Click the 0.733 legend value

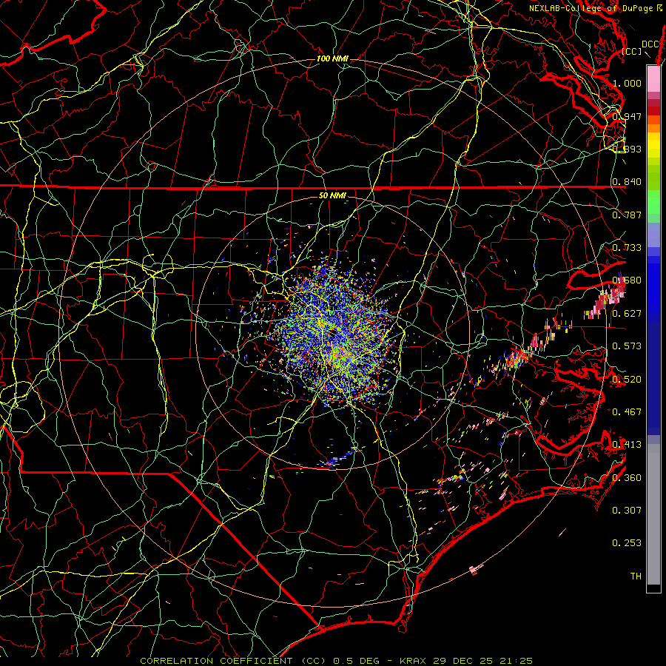point(627,248)
